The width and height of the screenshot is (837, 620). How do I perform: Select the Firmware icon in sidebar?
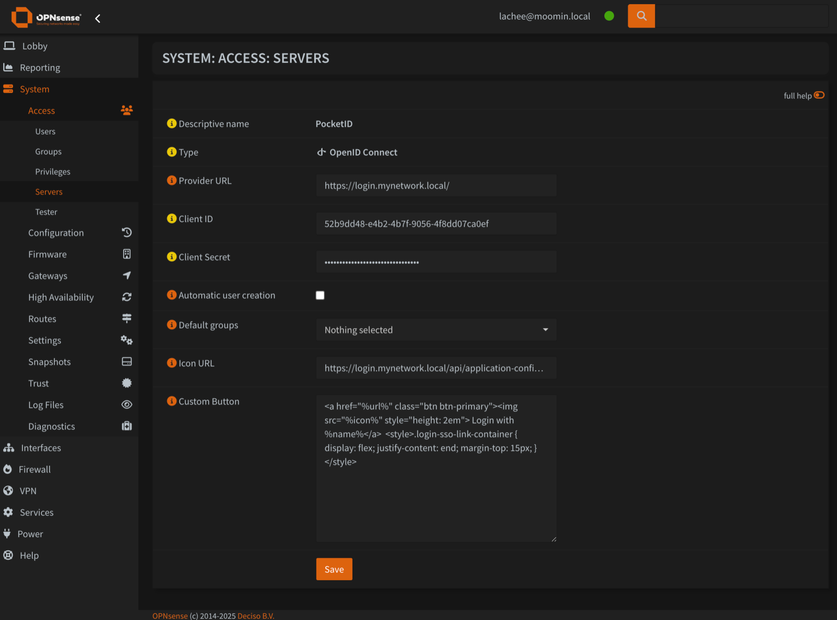(126, 254)
